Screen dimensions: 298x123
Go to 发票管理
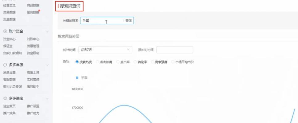coord(33,46)
